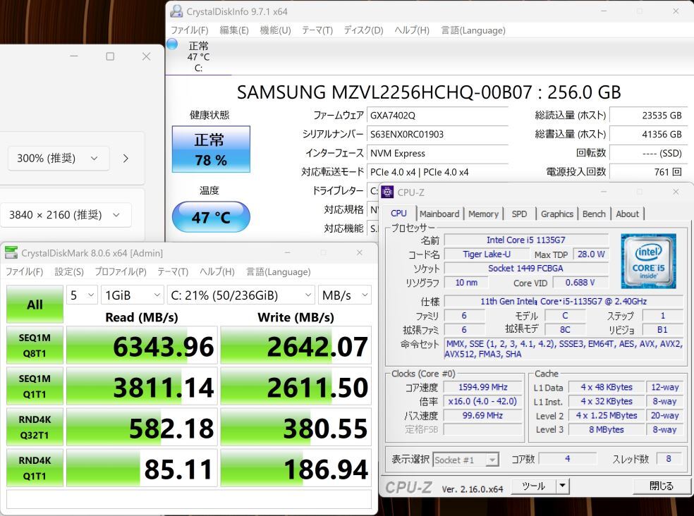
Task: Click the 47°C temperature indicator in CrystalDiskInfo
Action: click(x=210, y=218)
